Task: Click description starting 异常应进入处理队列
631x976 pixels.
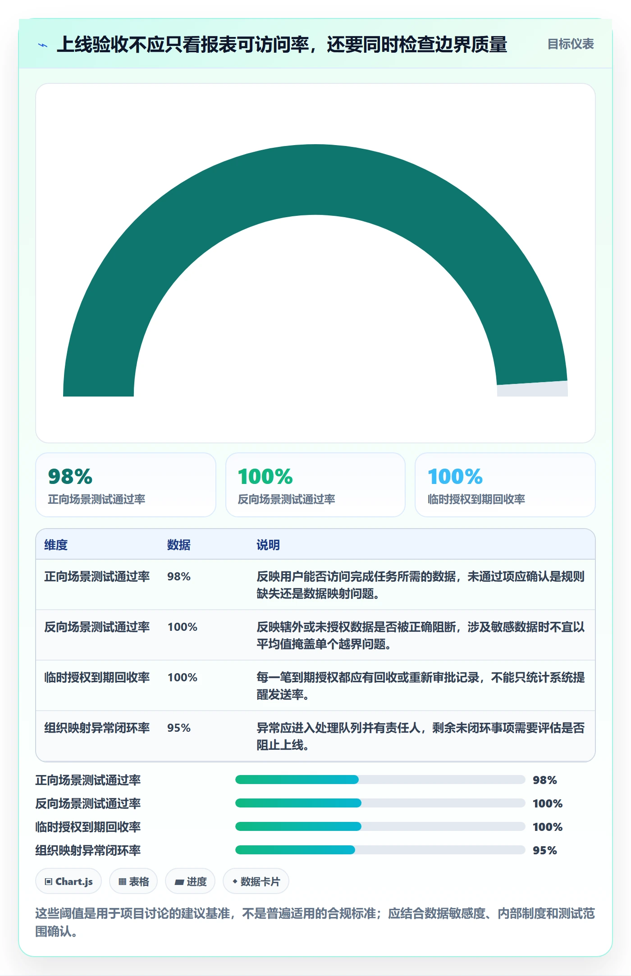Action: 421,736
